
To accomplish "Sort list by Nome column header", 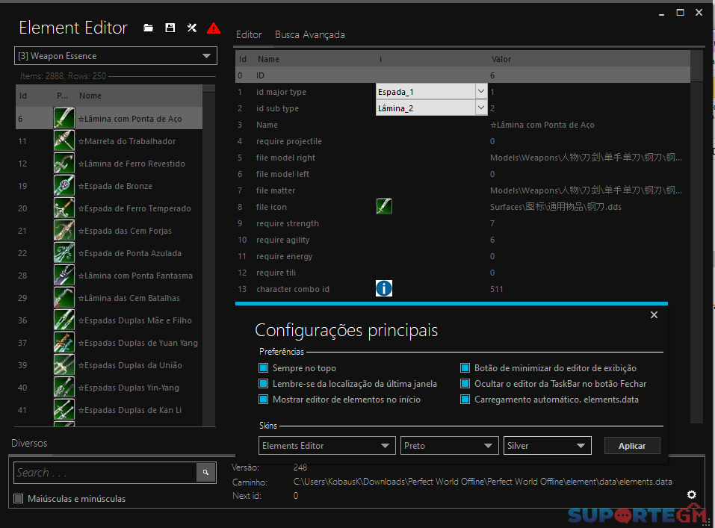I will click(x=90, y=96).
